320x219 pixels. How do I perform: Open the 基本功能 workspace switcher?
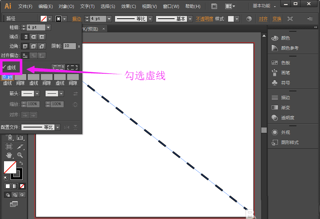coord(264,6)
